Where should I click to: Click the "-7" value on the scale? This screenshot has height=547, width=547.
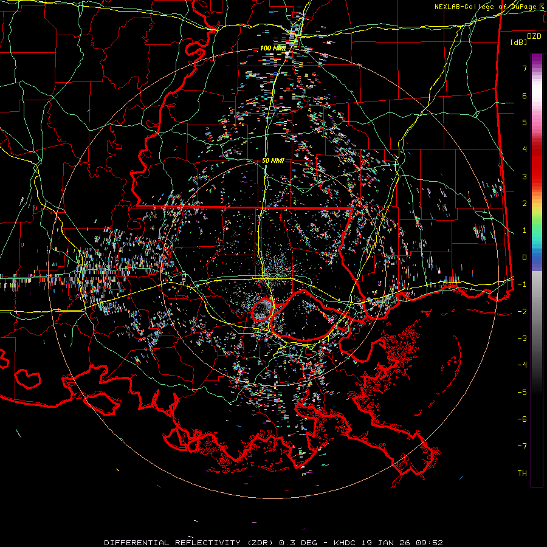[522, 446]
